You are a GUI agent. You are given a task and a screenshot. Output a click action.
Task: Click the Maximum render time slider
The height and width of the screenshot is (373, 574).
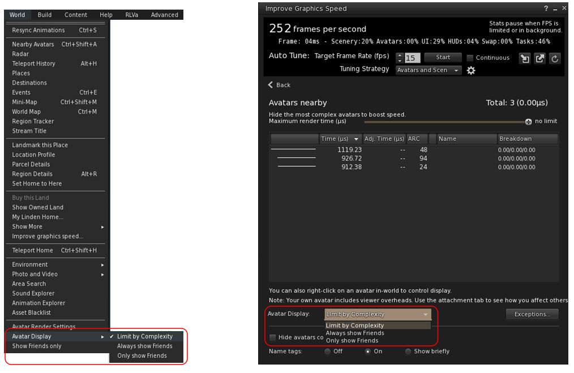[444, 122]
